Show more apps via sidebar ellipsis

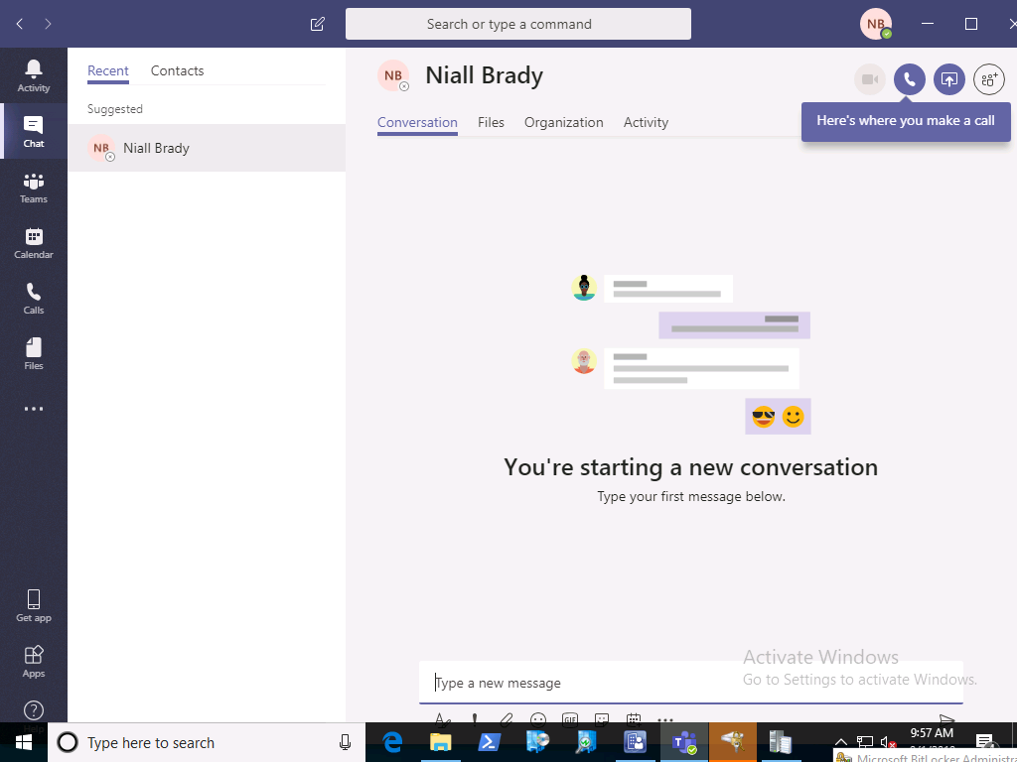tap(33, 409)
